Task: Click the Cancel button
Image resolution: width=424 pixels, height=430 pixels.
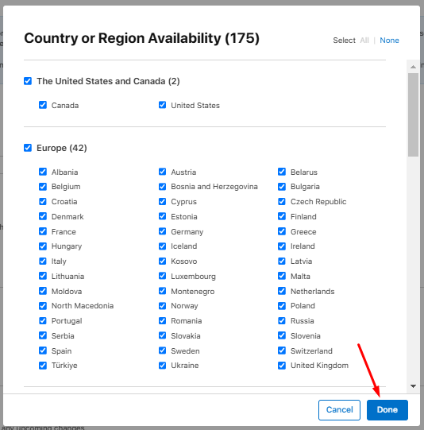Action: tap(339, 409)
